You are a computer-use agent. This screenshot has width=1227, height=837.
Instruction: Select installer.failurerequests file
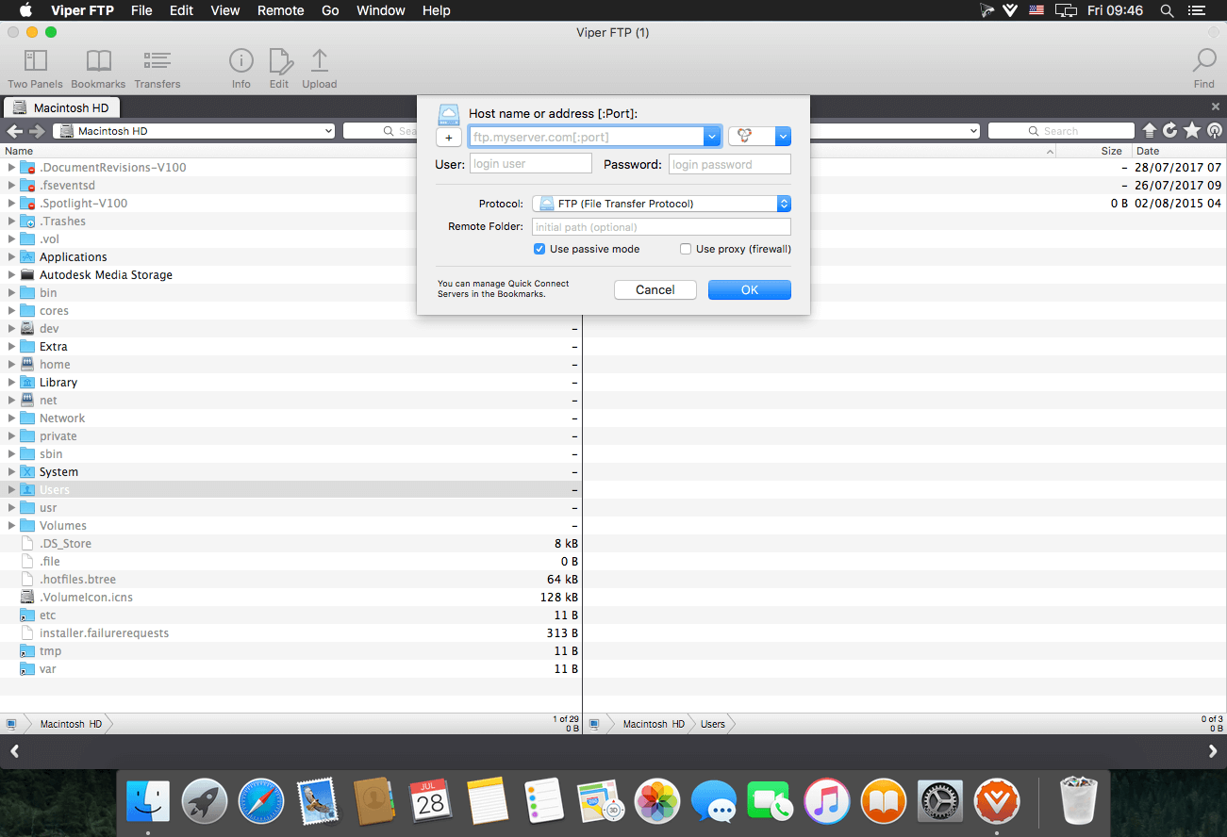pos(104,633)
